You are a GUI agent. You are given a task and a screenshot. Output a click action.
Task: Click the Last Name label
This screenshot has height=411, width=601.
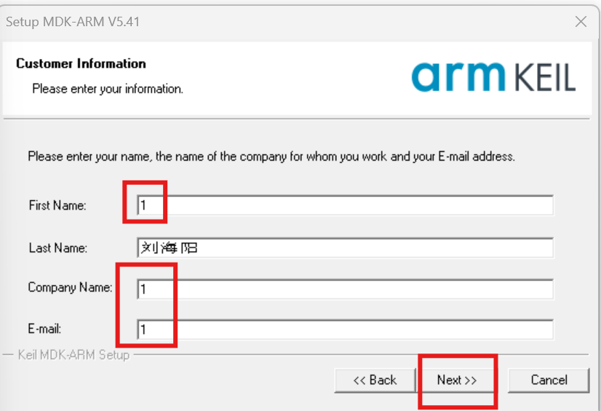pos(58,248)
